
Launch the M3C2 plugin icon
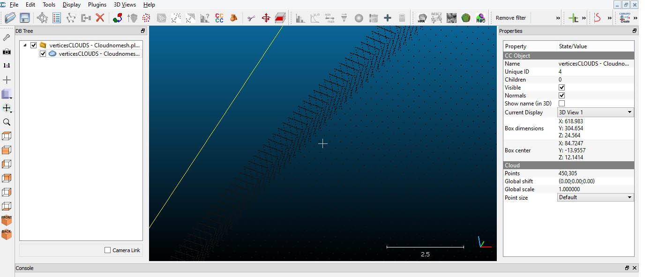click(x=436, y=18)
